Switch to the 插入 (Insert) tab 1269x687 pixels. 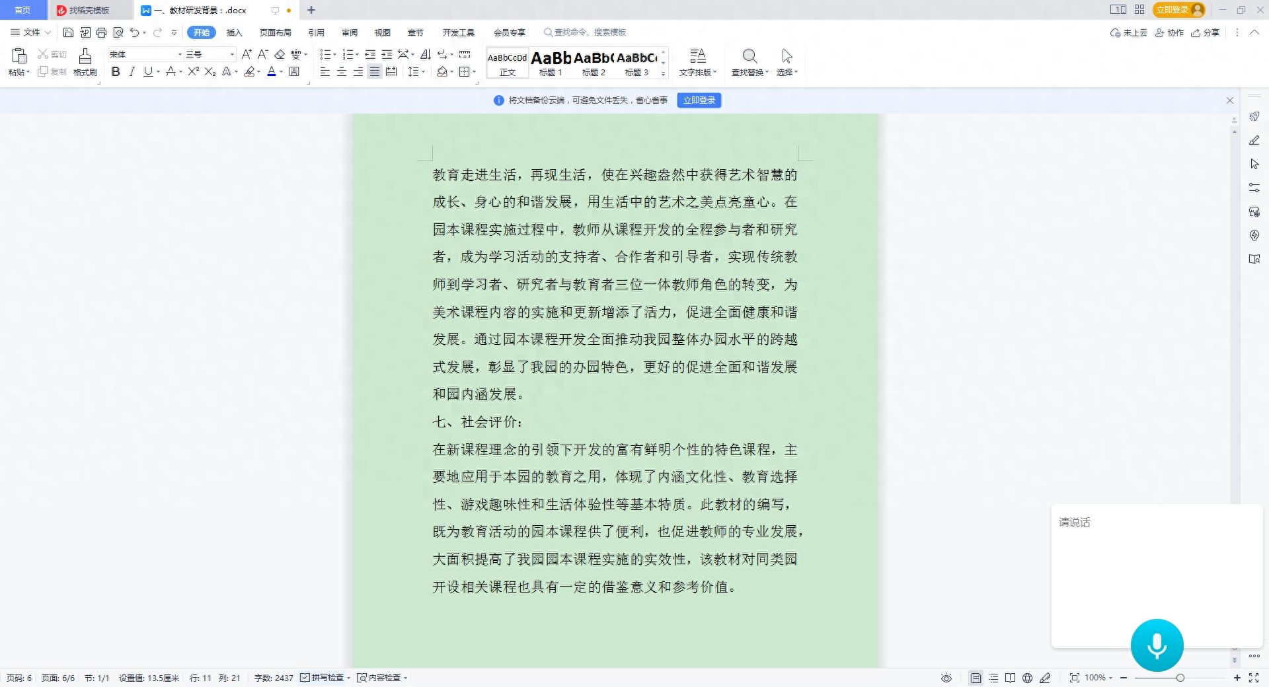click(234, 32)
